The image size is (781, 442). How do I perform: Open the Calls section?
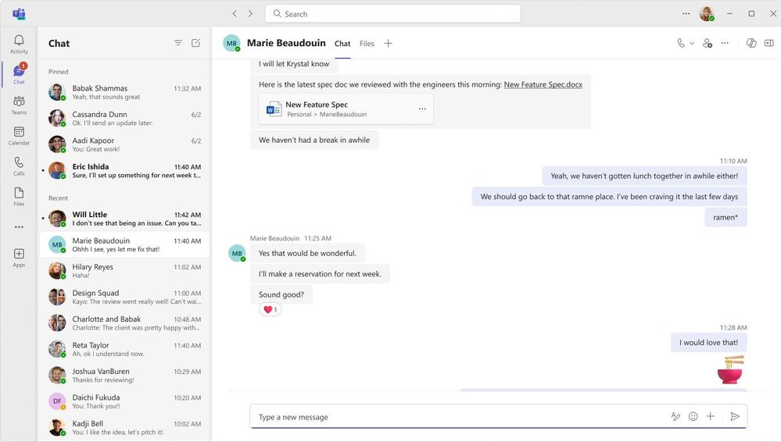19,166
